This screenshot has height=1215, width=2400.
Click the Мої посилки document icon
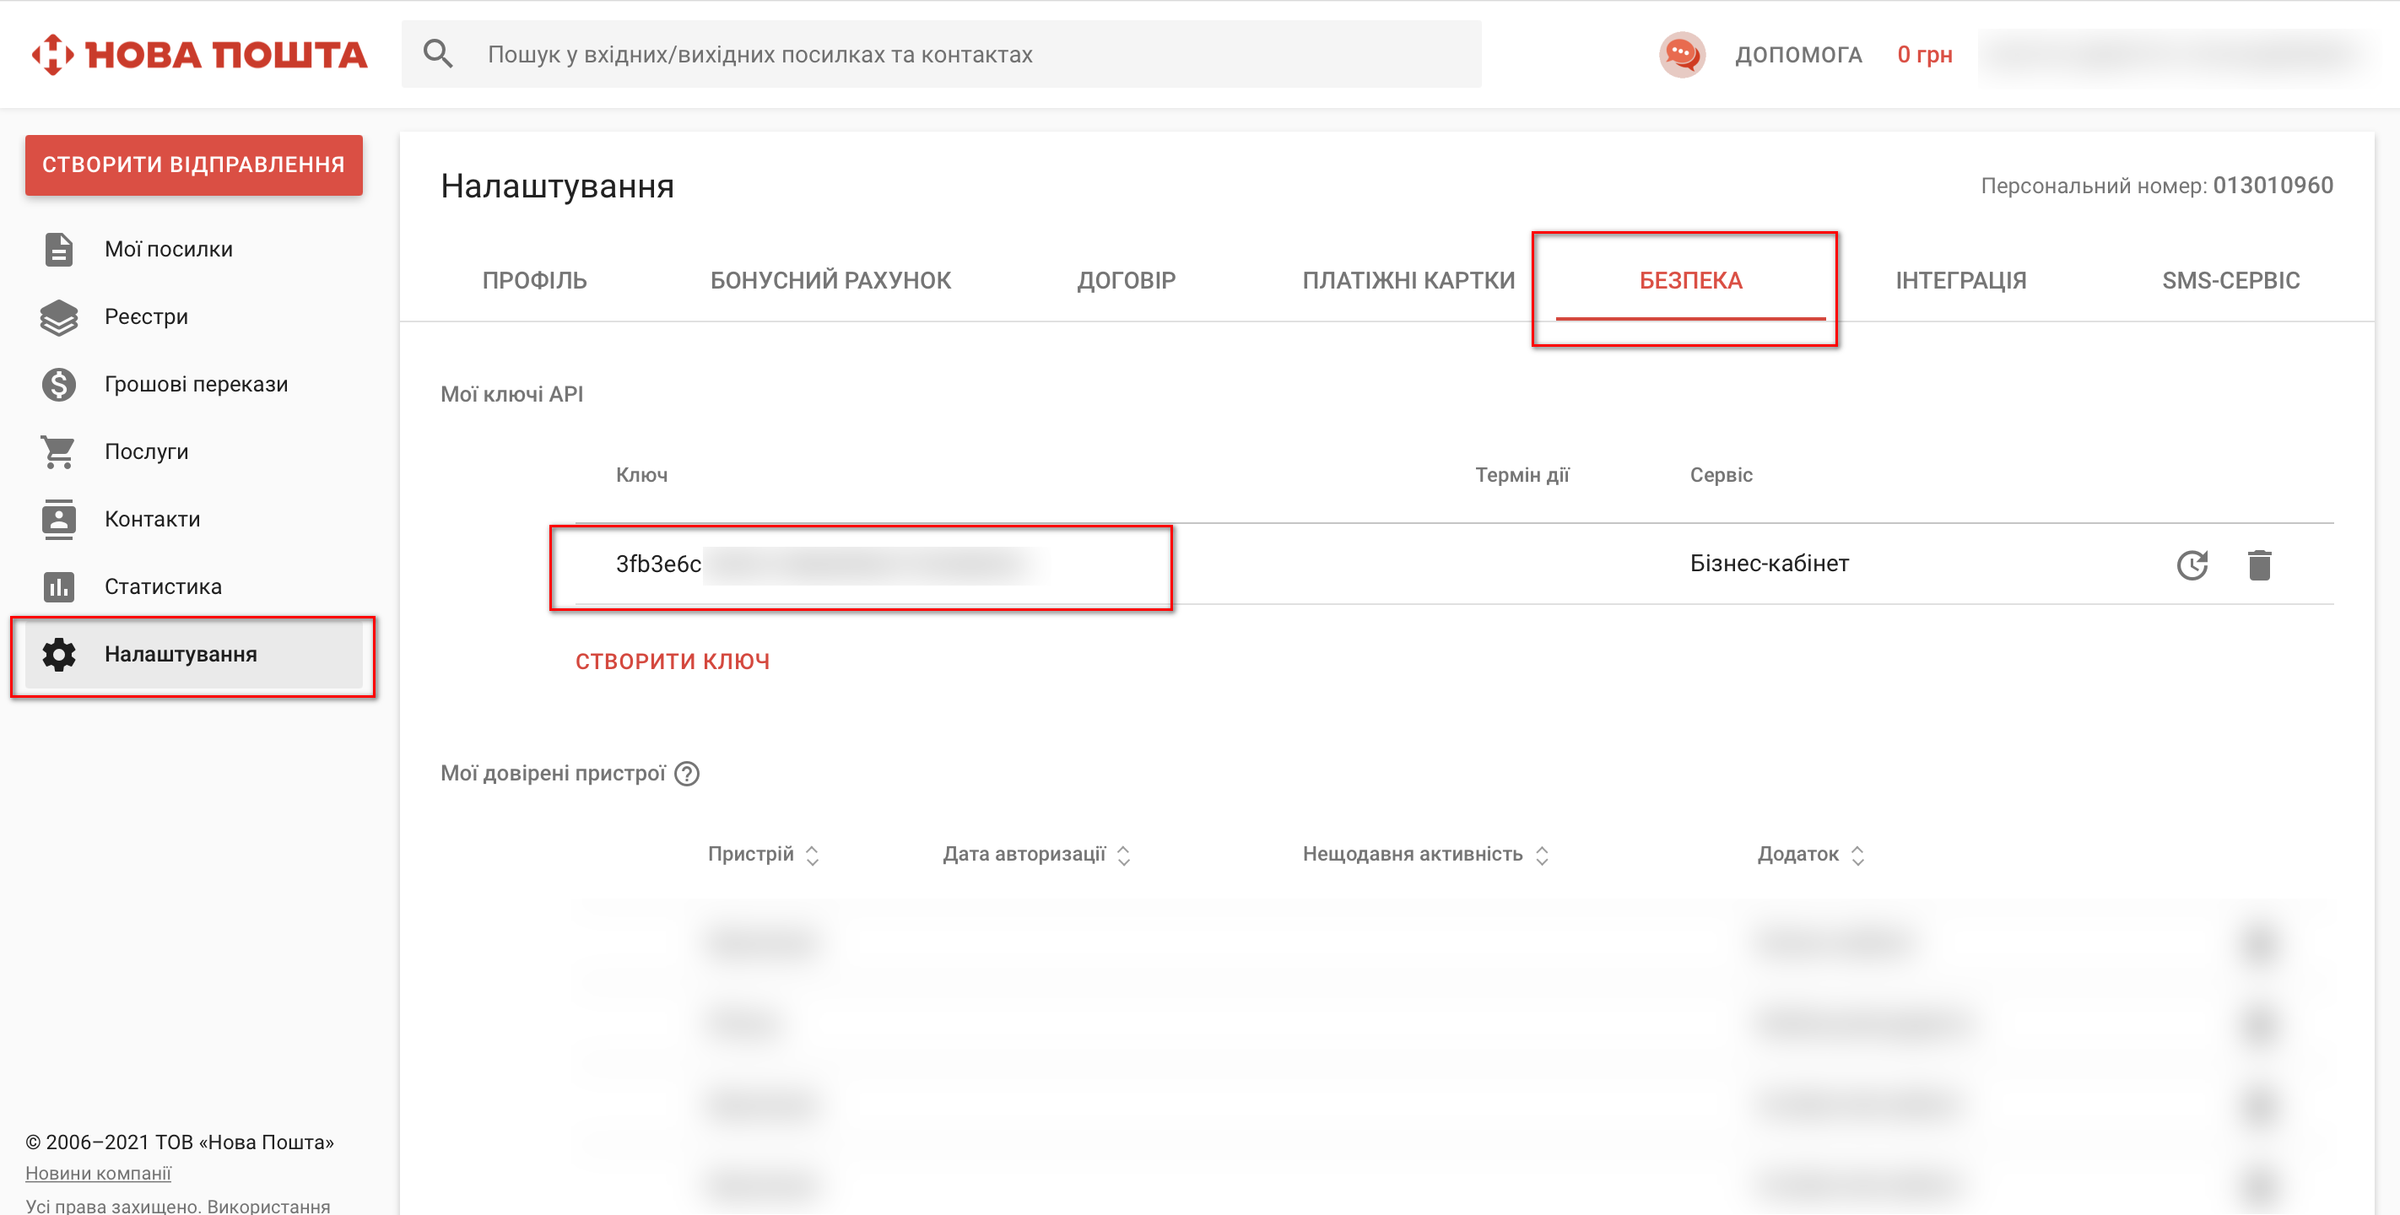tap(59, 250)
